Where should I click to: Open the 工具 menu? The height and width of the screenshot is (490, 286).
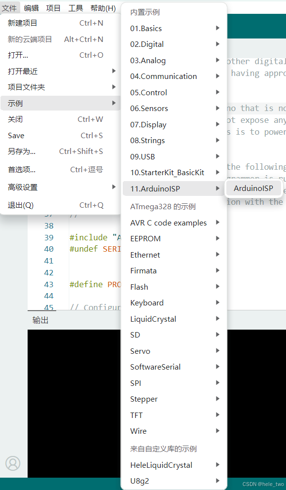(76, 8)
